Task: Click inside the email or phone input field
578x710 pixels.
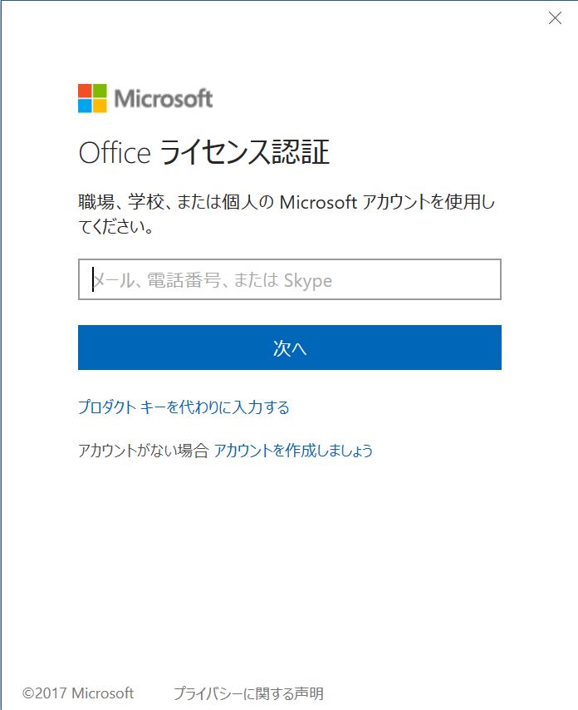Action: (289, 279)
